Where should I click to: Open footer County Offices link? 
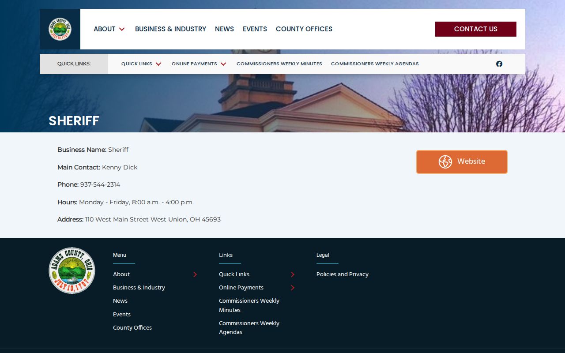132,328
